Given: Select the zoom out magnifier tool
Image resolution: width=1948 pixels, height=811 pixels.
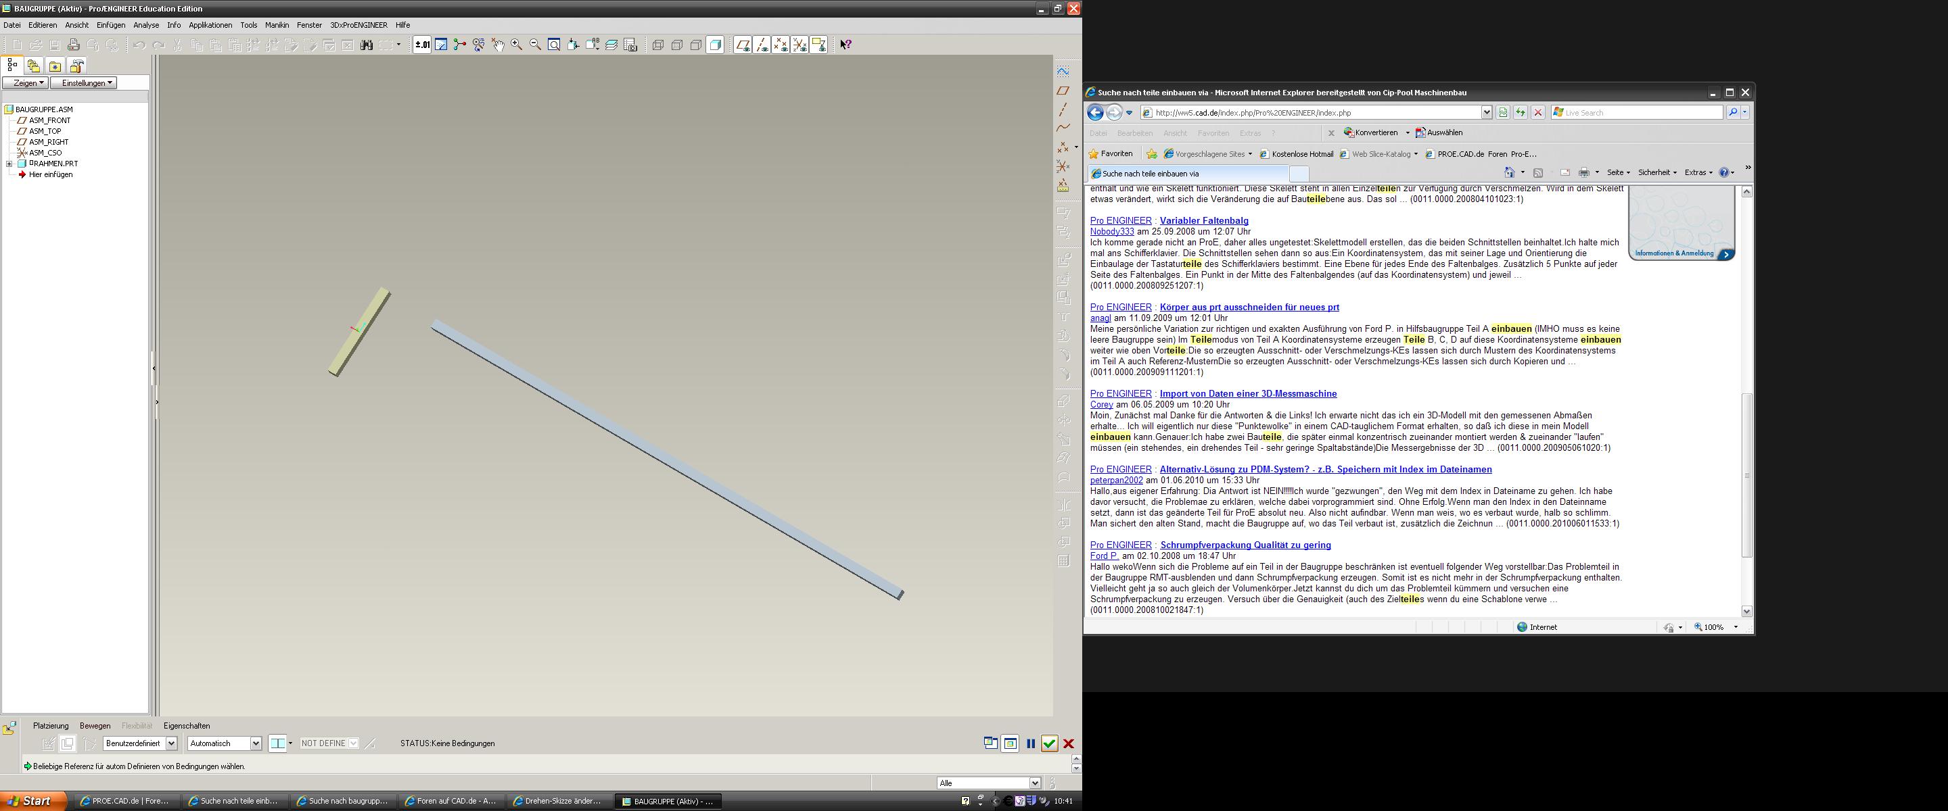Looking at the screenshot, I should coord(536,45).
